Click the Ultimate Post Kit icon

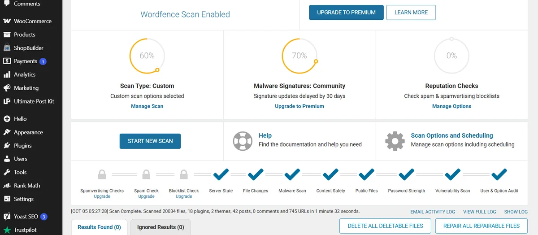tap(7, 101)
